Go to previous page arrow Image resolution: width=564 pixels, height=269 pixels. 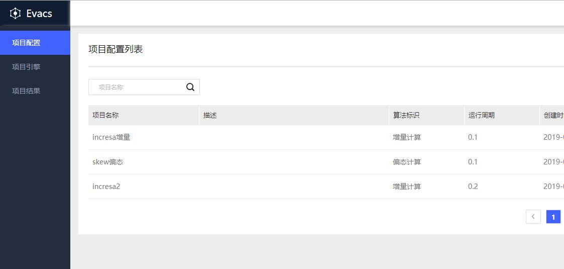(533, 217)
